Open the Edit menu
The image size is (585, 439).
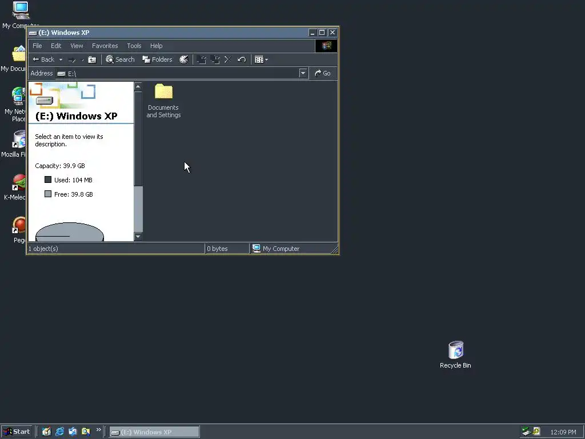pos(56,46)
